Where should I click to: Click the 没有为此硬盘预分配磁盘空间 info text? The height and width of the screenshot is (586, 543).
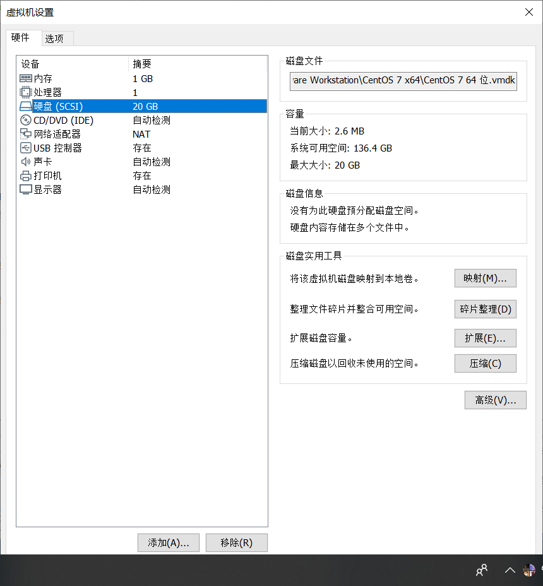pyautogui.click(x=355, y=210)
